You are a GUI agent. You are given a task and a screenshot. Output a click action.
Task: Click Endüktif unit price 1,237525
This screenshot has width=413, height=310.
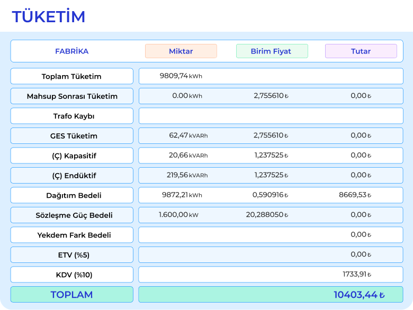tap(271, 175)
